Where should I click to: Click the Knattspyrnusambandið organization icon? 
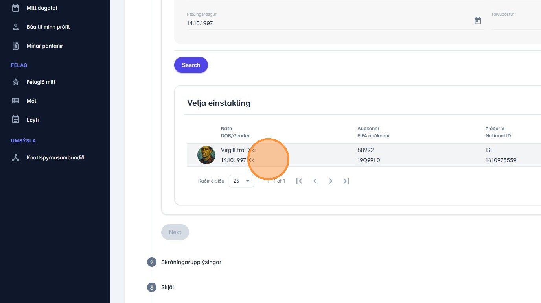pyautogui.click(x=16, y=157)
